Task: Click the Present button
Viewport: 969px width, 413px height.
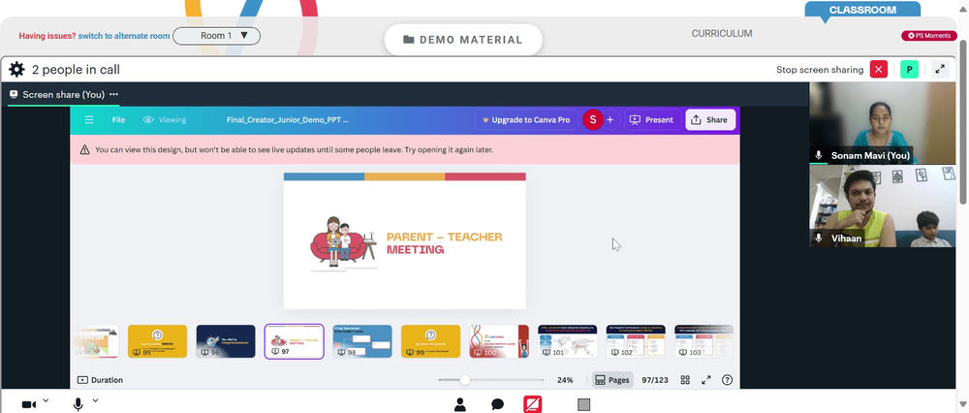Action: 652,120
